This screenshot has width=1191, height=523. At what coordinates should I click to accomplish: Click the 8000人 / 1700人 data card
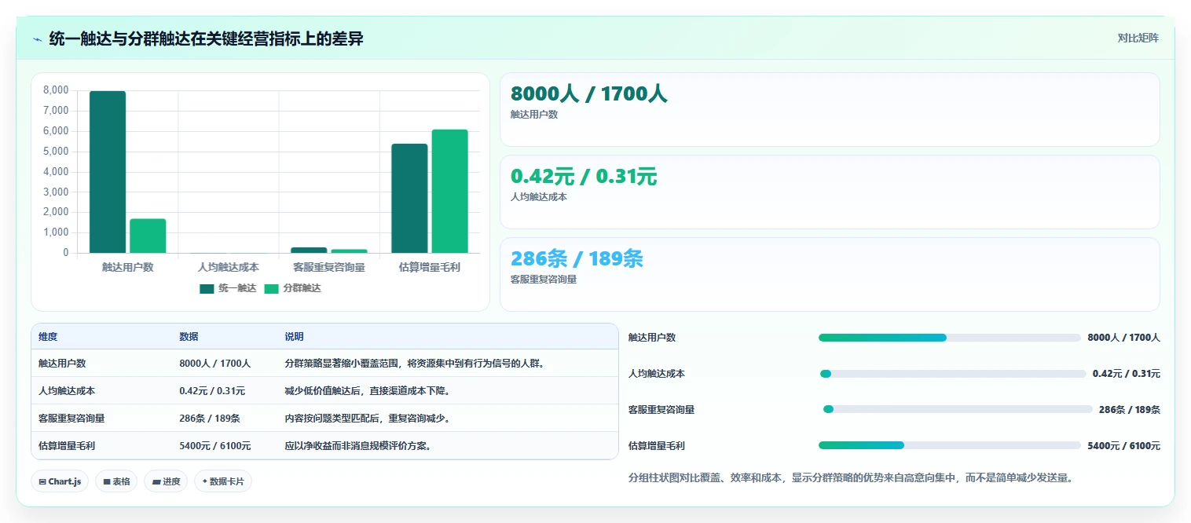[830, 109]
